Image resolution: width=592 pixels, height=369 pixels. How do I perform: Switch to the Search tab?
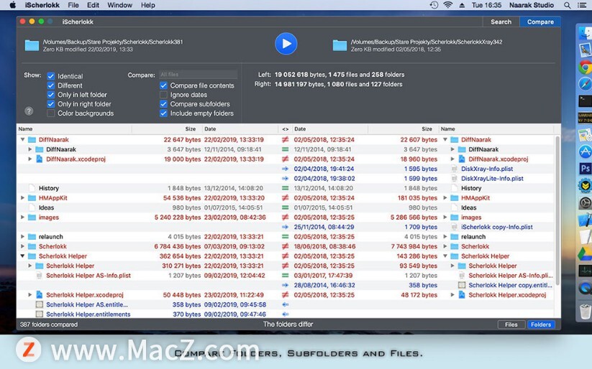[x=501, y=22]
